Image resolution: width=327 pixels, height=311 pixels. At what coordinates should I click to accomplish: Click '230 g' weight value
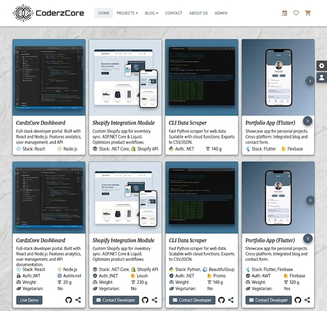click(142, 282)
